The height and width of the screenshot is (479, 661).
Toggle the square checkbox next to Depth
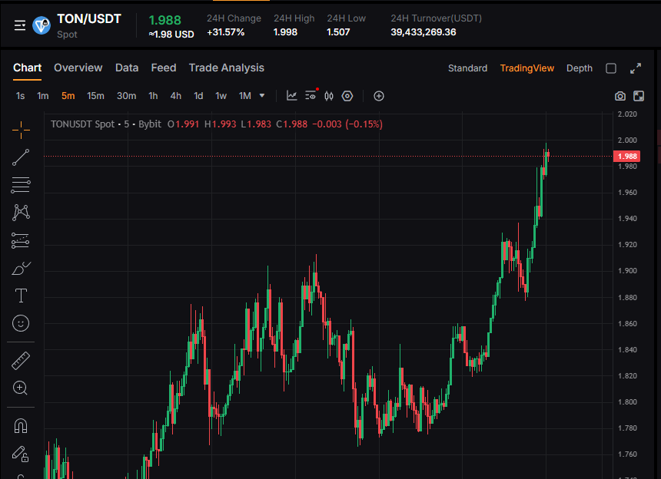click(x=611, y=68)
